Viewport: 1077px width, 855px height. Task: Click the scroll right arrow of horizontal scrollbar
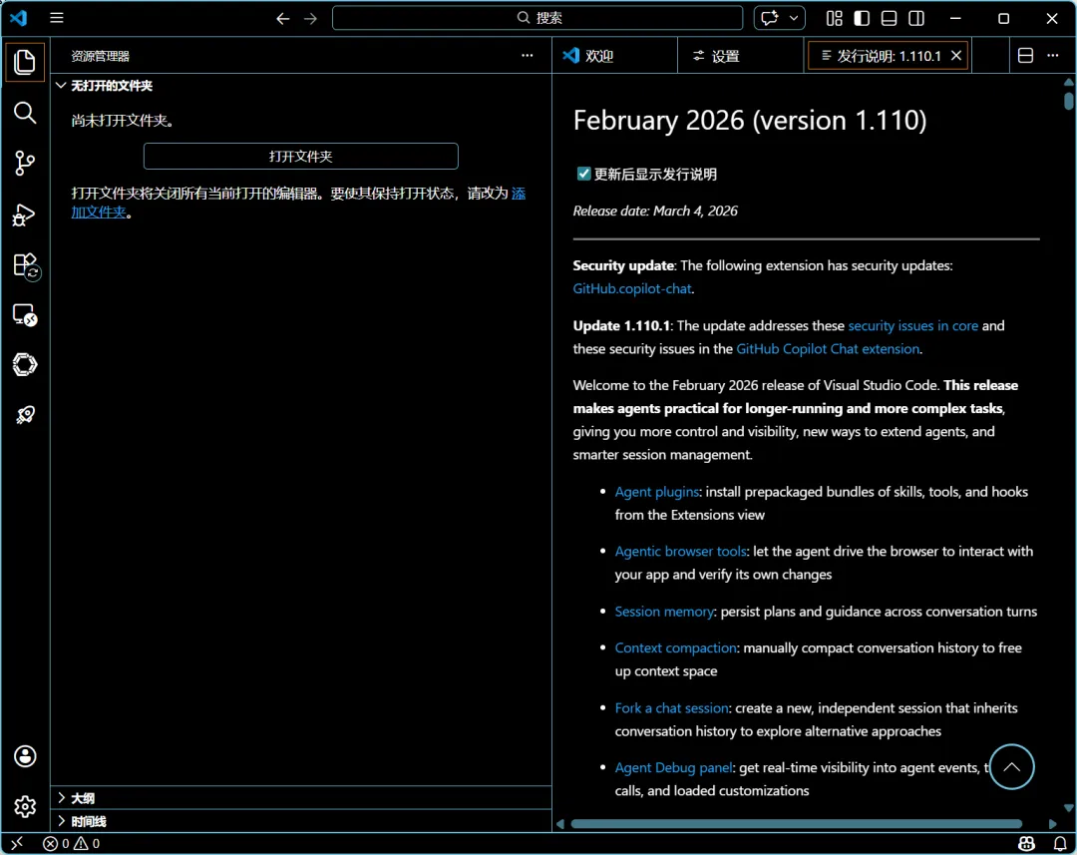pos(1053,823)
